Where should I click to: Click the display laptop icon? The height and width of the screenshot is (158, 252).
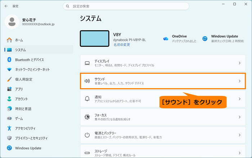(87, 63)
